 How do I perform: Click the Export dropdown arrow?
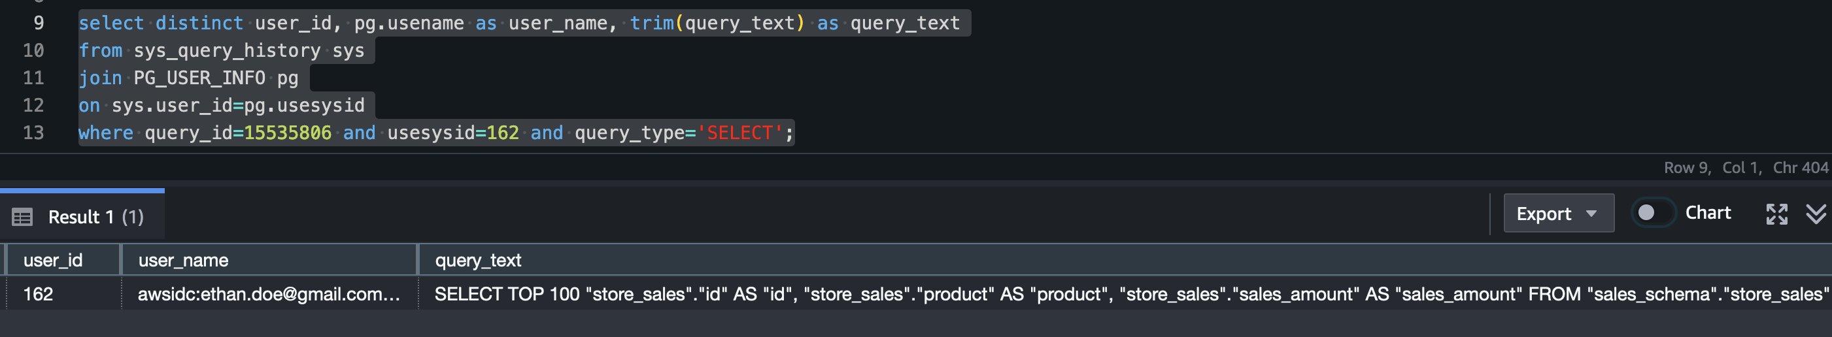point(1591,214)
